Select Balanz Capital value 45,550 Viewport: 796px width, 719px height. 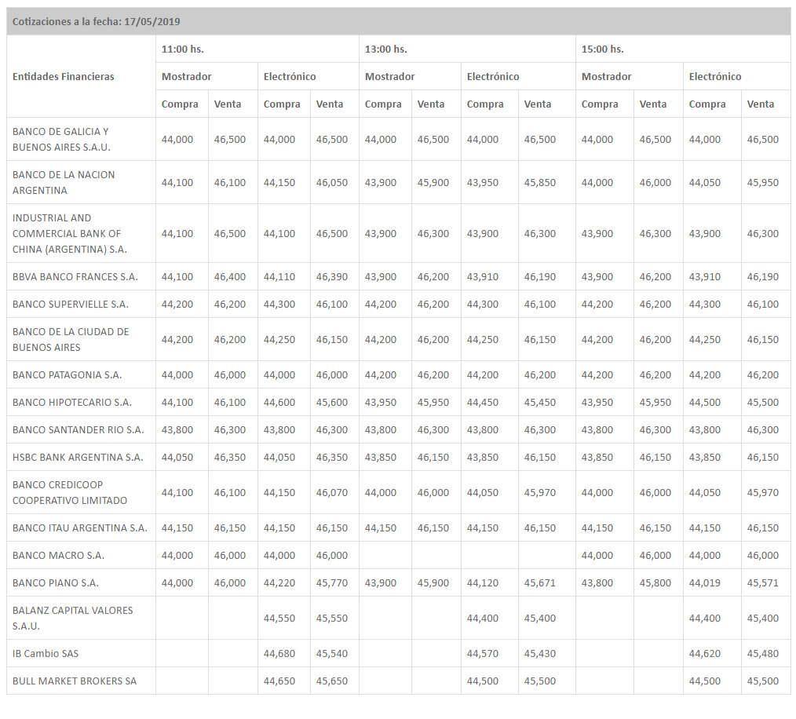point(332,618)
